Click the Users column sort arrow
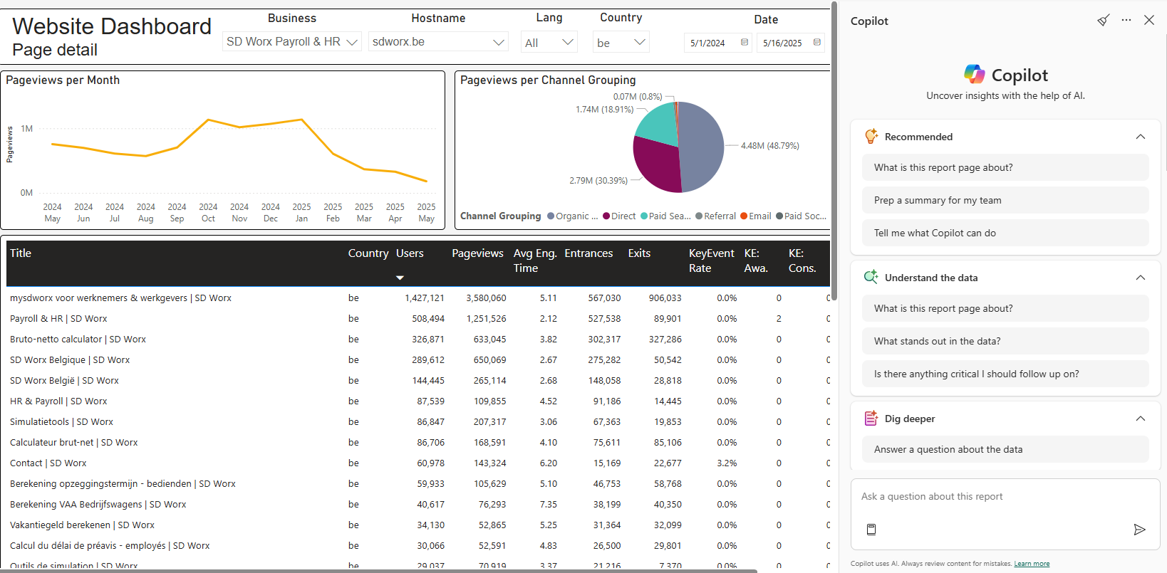 click(x=400, y=278)
